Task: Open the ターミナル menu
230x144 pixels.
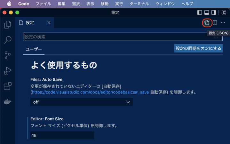Action: tap(139, 4)
